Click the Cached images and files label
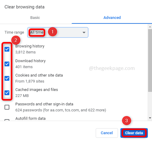152x142 pixels. tap(37, 90)
